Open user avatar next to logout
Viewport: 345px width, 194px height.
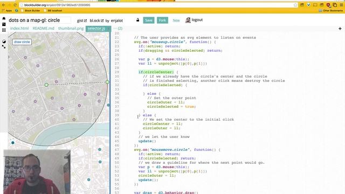[x=188, y=20]
